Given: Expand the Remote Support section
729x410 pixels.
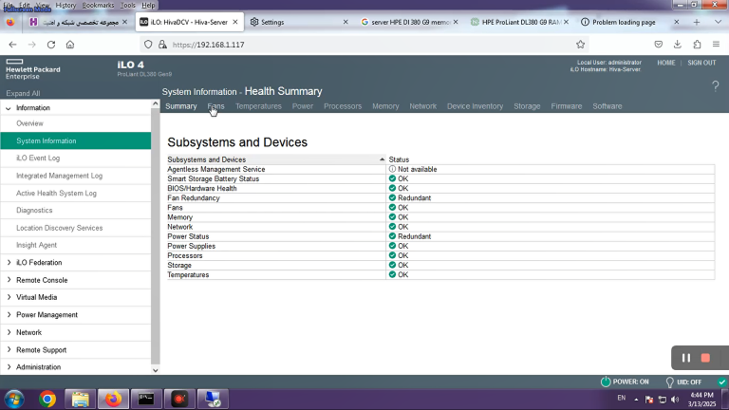Looking at the screenshot, I should (x=9, y=349).
